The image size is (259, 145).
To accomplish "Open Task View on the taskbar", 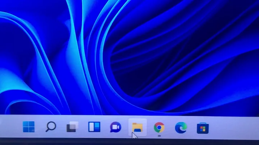I will [72, 127].
